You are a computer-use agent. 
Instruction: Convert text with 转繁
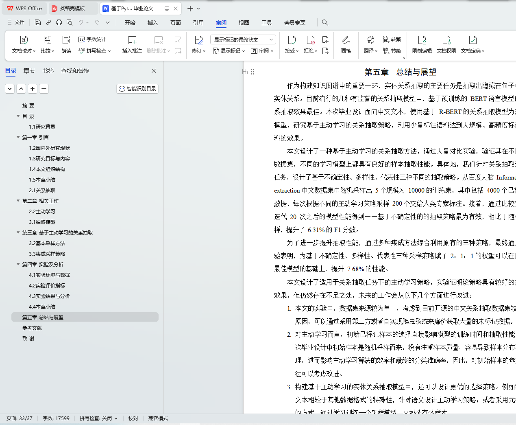pyautogui.click(x=392, y=39)
